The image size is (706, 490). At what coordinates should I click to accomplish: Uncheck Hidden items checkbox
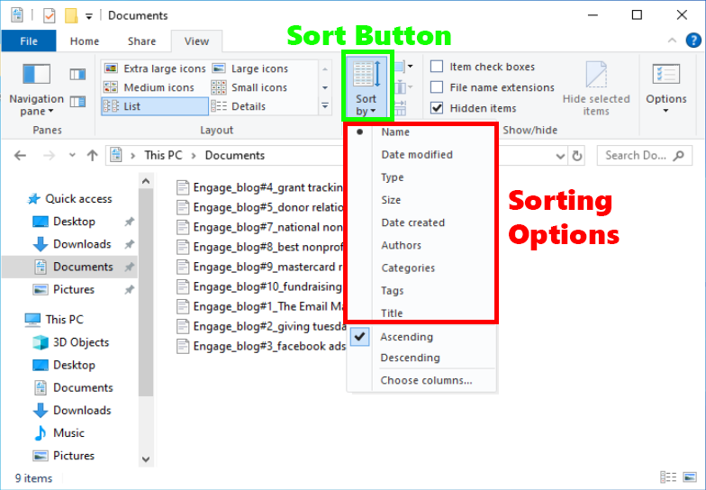coord(437,108)
